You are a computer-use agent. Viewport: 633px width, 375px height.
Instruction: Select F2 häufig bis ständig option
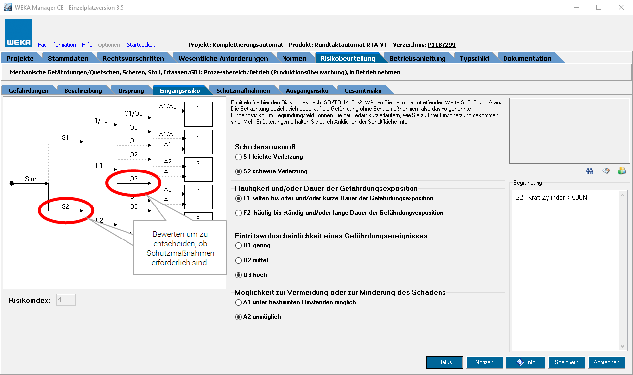pyautogui.click(x=239, y=213)
